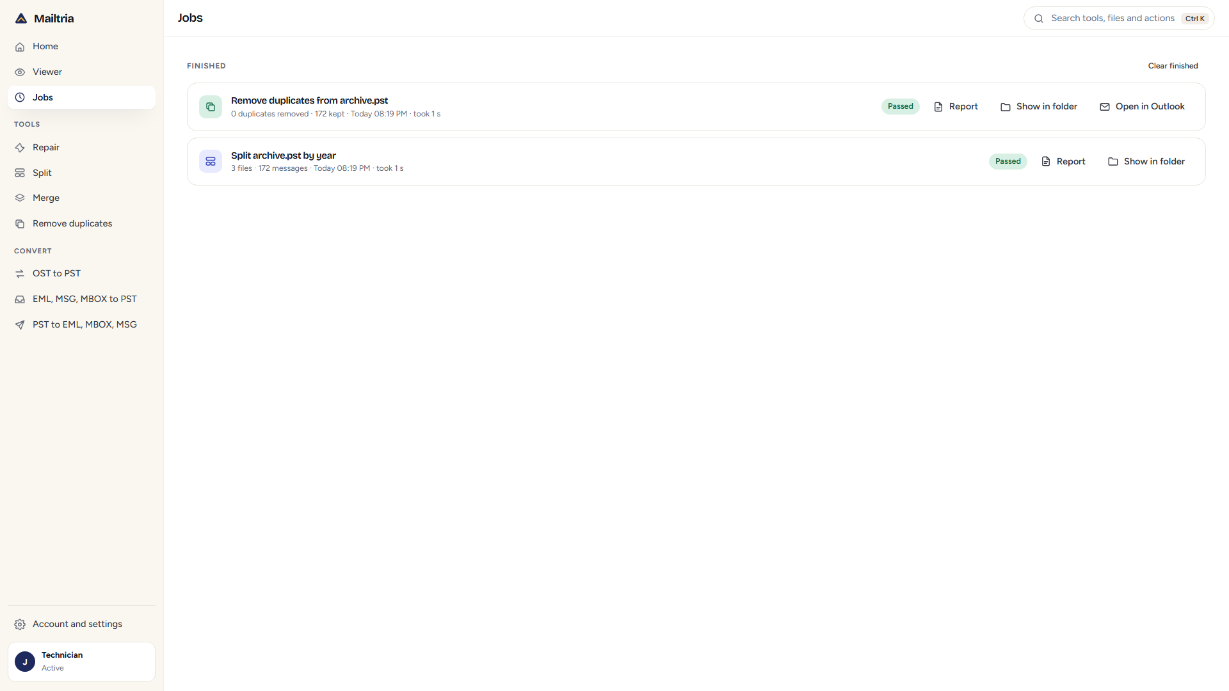Viewport: 1229px width, 691px height.
Task: Show Remove duplicates job in folder
Action: [1039, 107]
